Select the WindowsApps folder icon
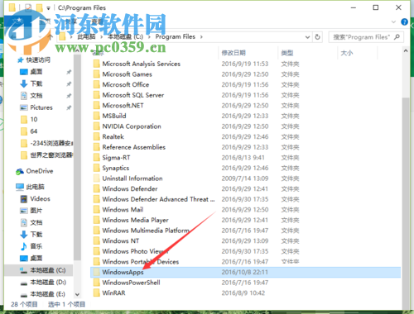 click(96, 272)
